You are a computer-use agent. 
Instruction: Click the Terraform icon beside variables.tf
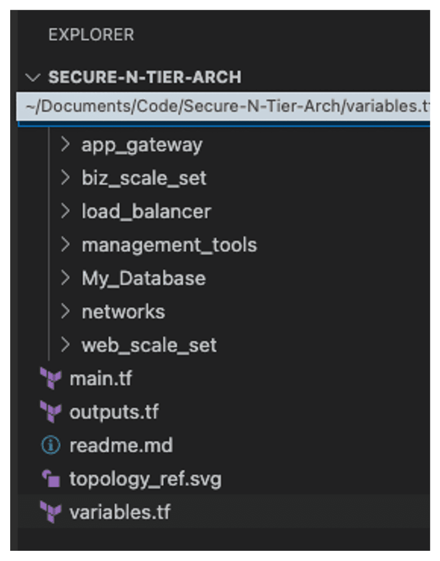pyautogui.click(x=51, y=512)
